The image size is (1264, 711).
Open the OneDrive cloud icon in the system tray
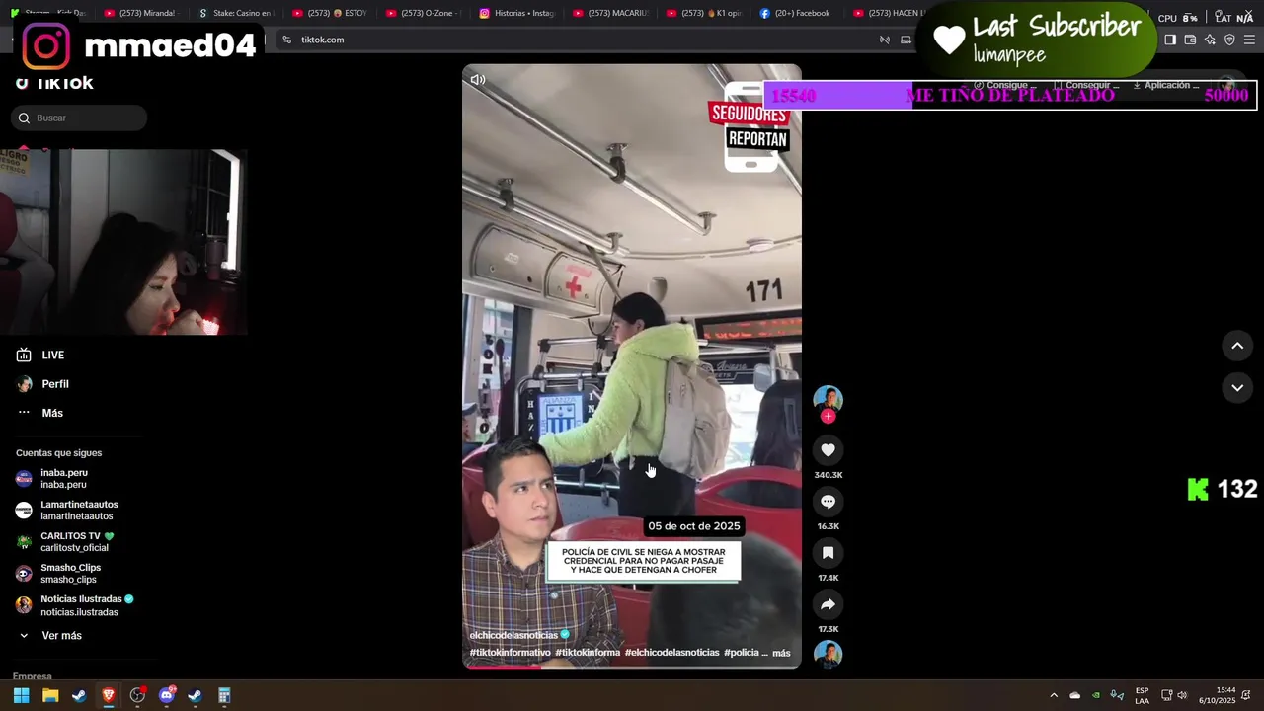(x=1075, y=696)
